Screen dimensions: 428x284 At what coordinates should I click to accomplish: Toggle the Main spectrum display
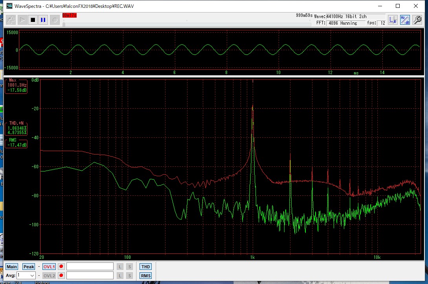pos(12,267)
